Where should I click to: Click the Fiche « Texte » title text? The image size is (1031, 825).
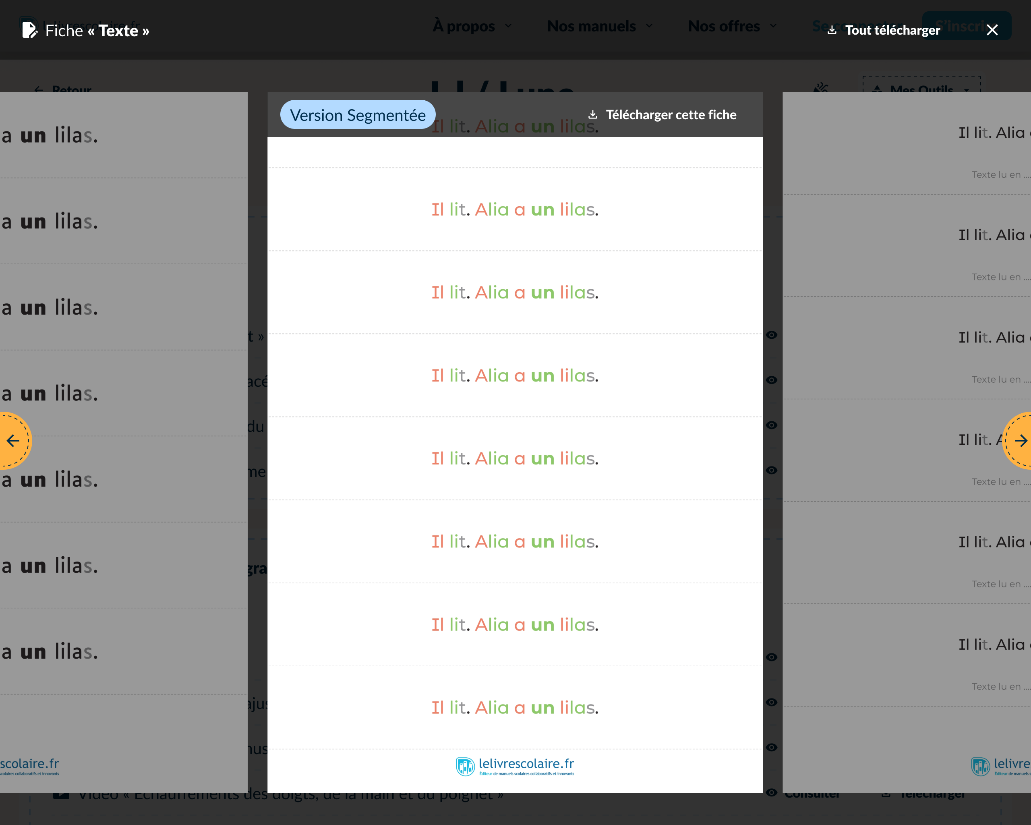point(97,31)
